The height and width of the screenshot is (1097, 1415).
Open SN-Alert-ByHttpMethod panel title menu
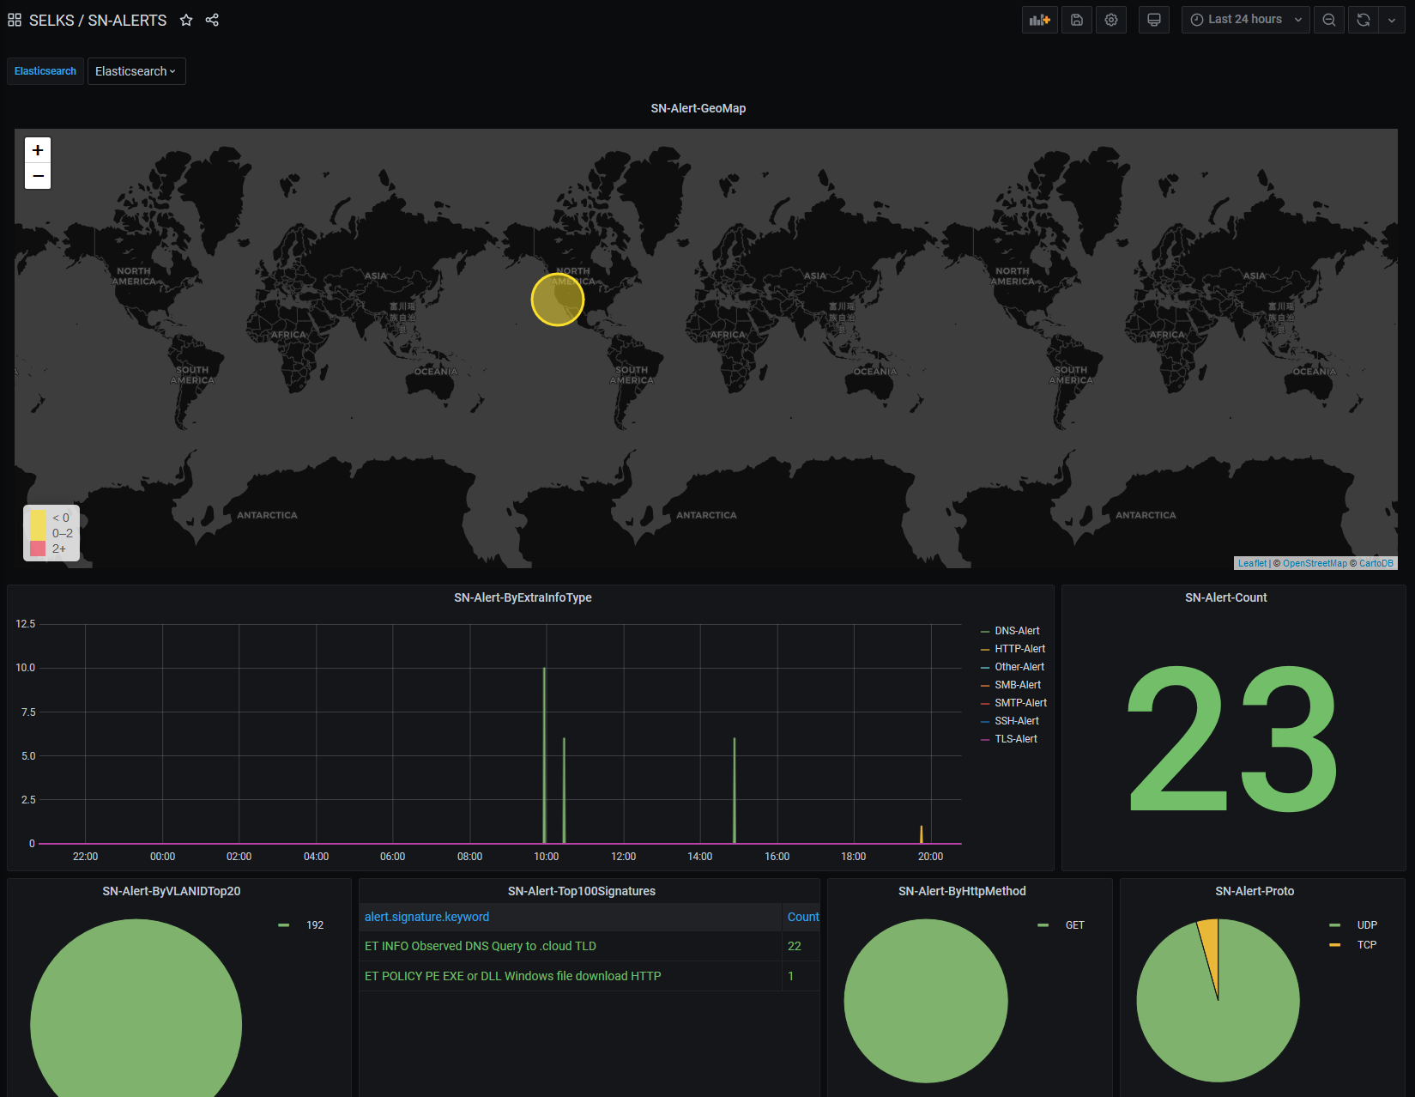tap(962, 891)
